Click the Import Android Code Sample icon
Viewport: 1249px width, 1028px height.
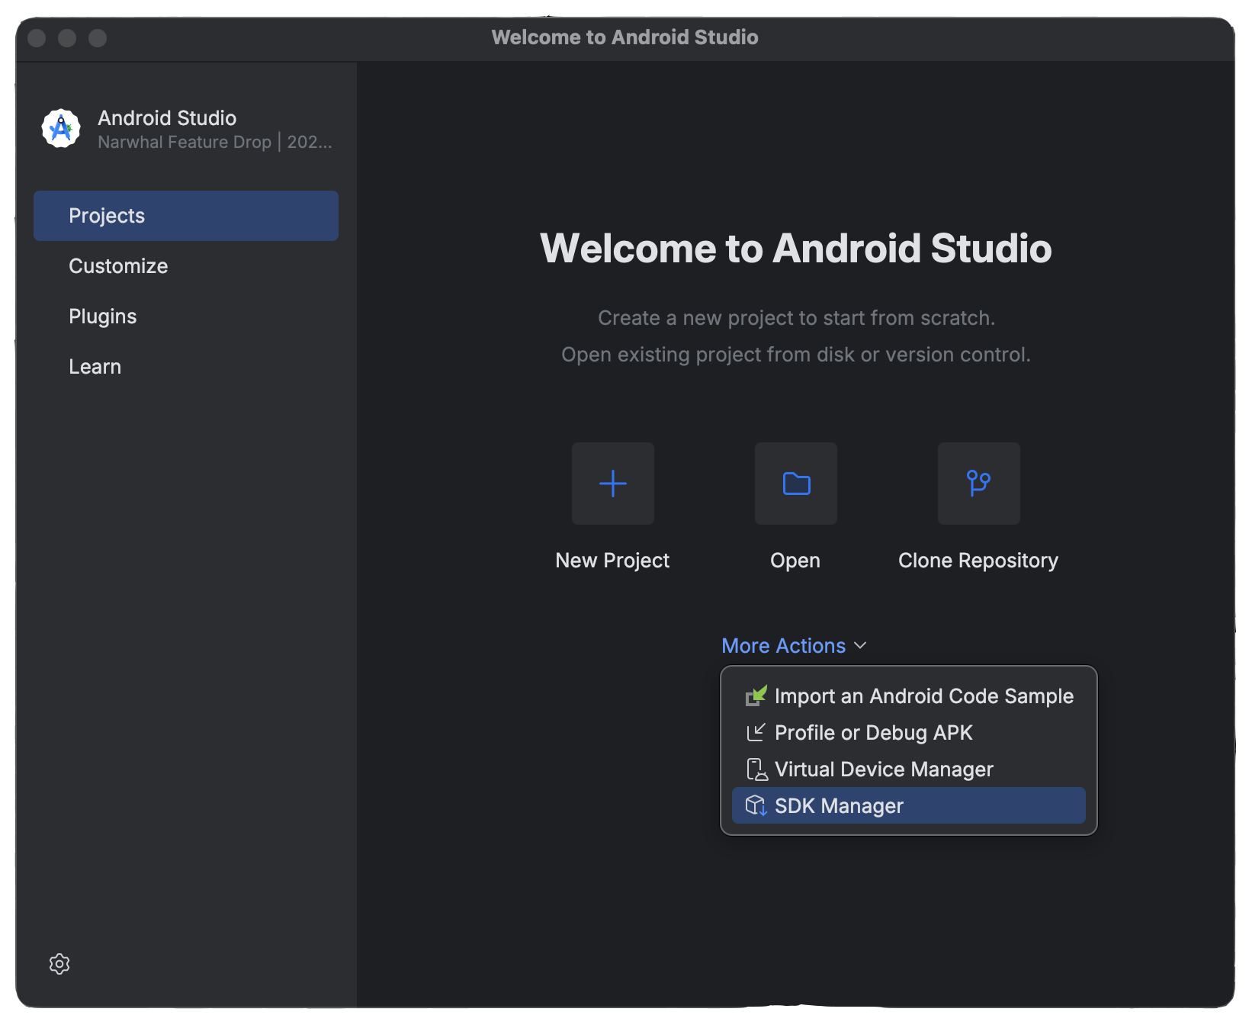pyautogui.click(x=756, y=696)
